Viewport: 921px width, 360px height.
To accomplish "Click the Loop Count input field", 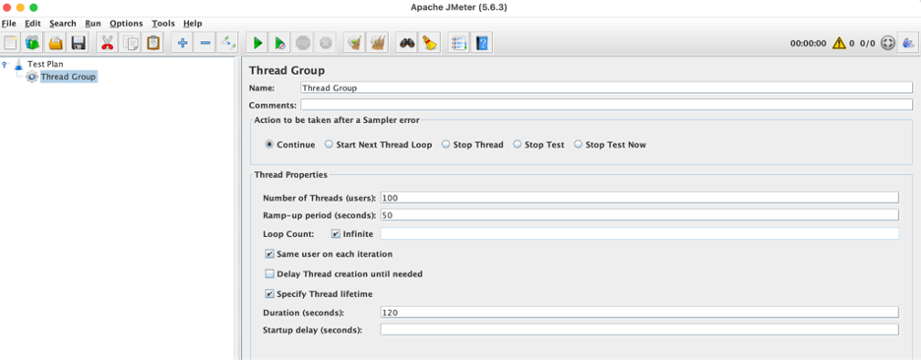I will point(640,234).
